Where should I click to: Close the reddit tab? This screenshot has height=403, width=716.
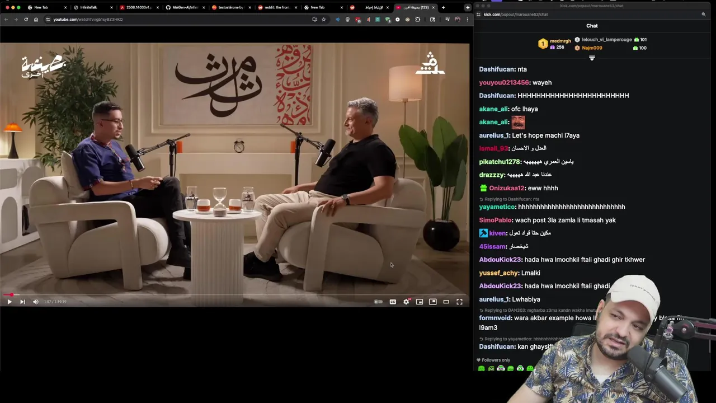[x=295, y=7]
